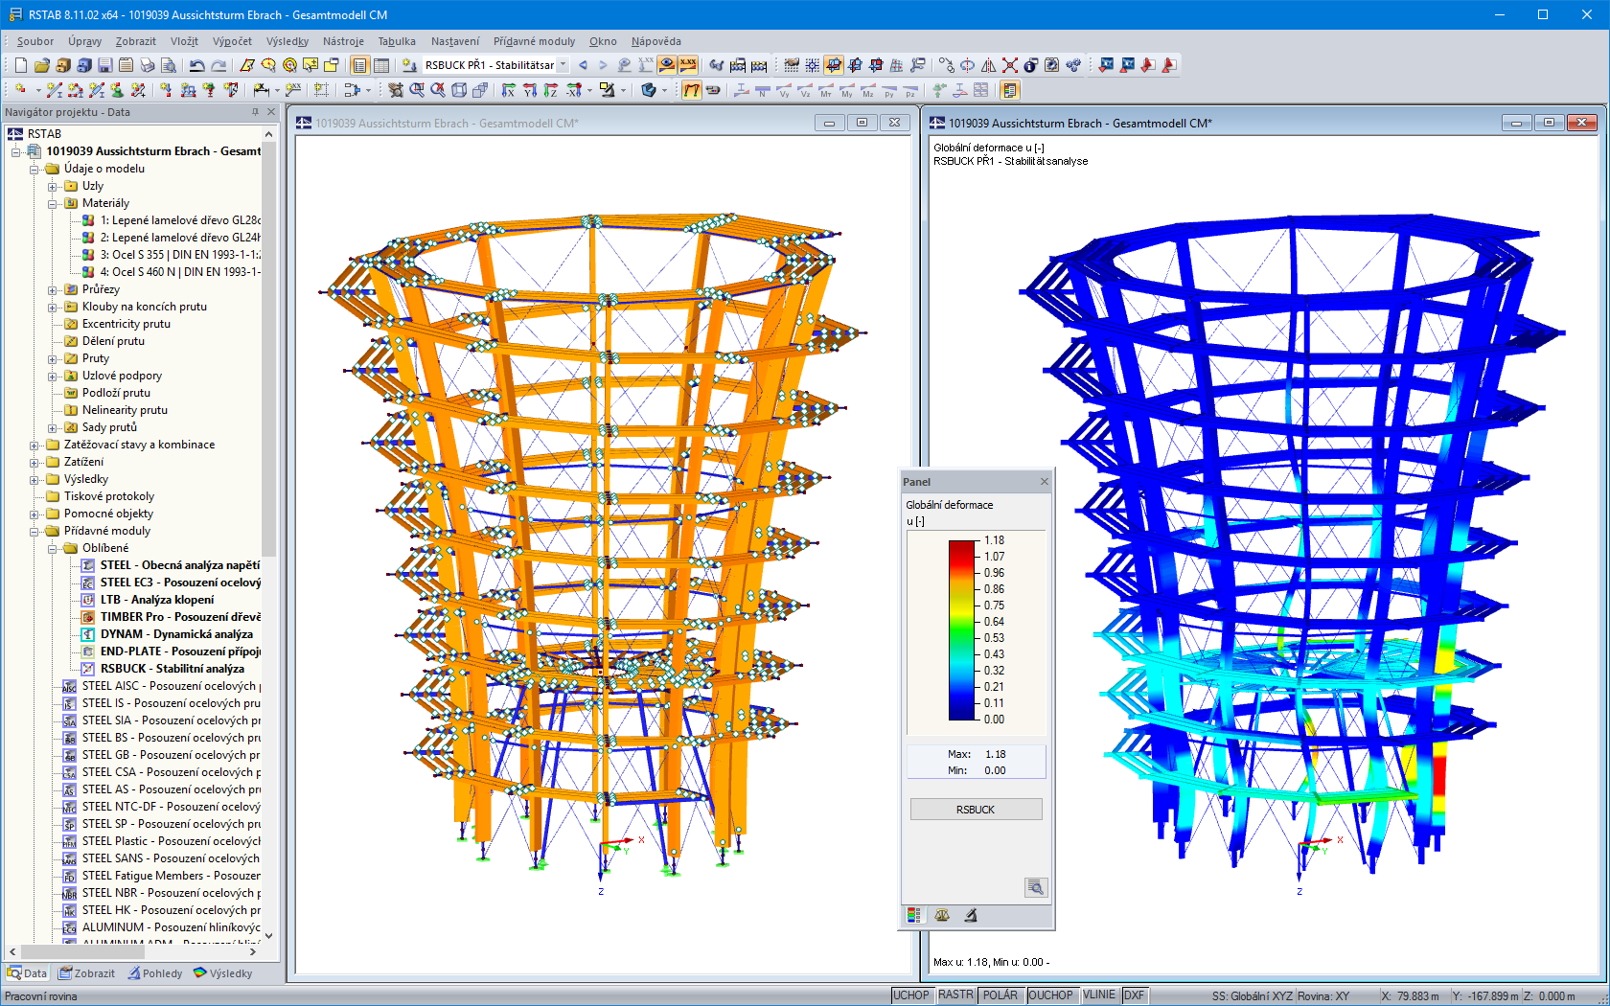The height and width of the screenshot is (1006, 1610).
Task: Go to next load case arrow
Action: pos(603,65)
